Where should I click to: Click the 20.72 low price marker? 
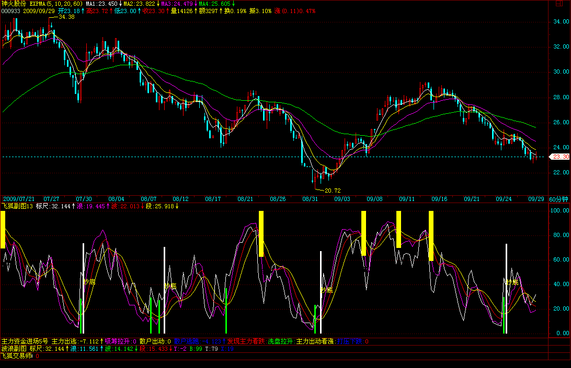point(333,191)
